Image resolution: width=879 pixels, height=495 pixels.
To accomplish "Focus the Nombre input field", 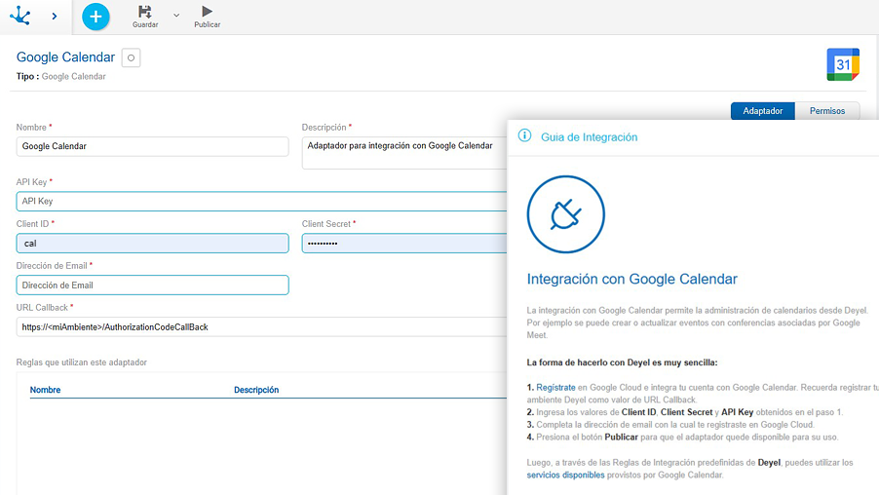I will coord(152,146).
